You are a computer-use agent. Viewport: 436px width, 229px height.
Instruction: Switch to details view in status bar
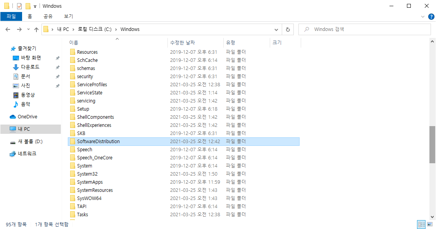pos(421,224)
